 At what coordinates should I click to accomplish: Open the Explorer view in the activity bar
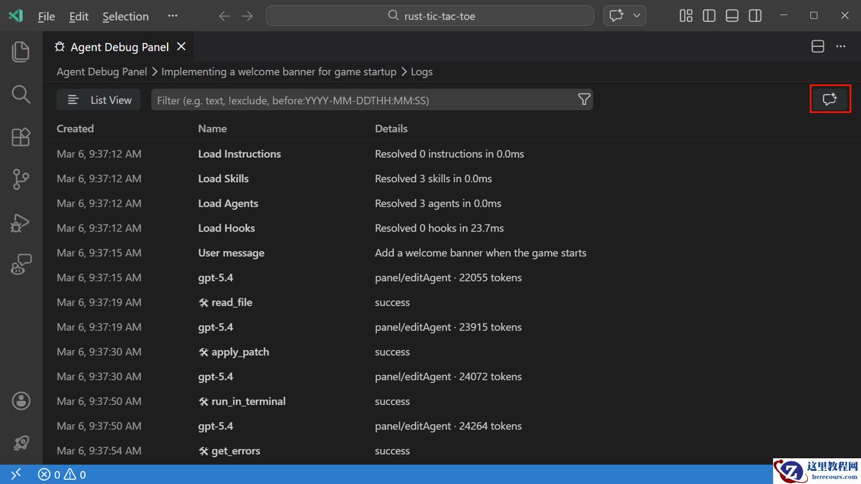coord(21,51)
